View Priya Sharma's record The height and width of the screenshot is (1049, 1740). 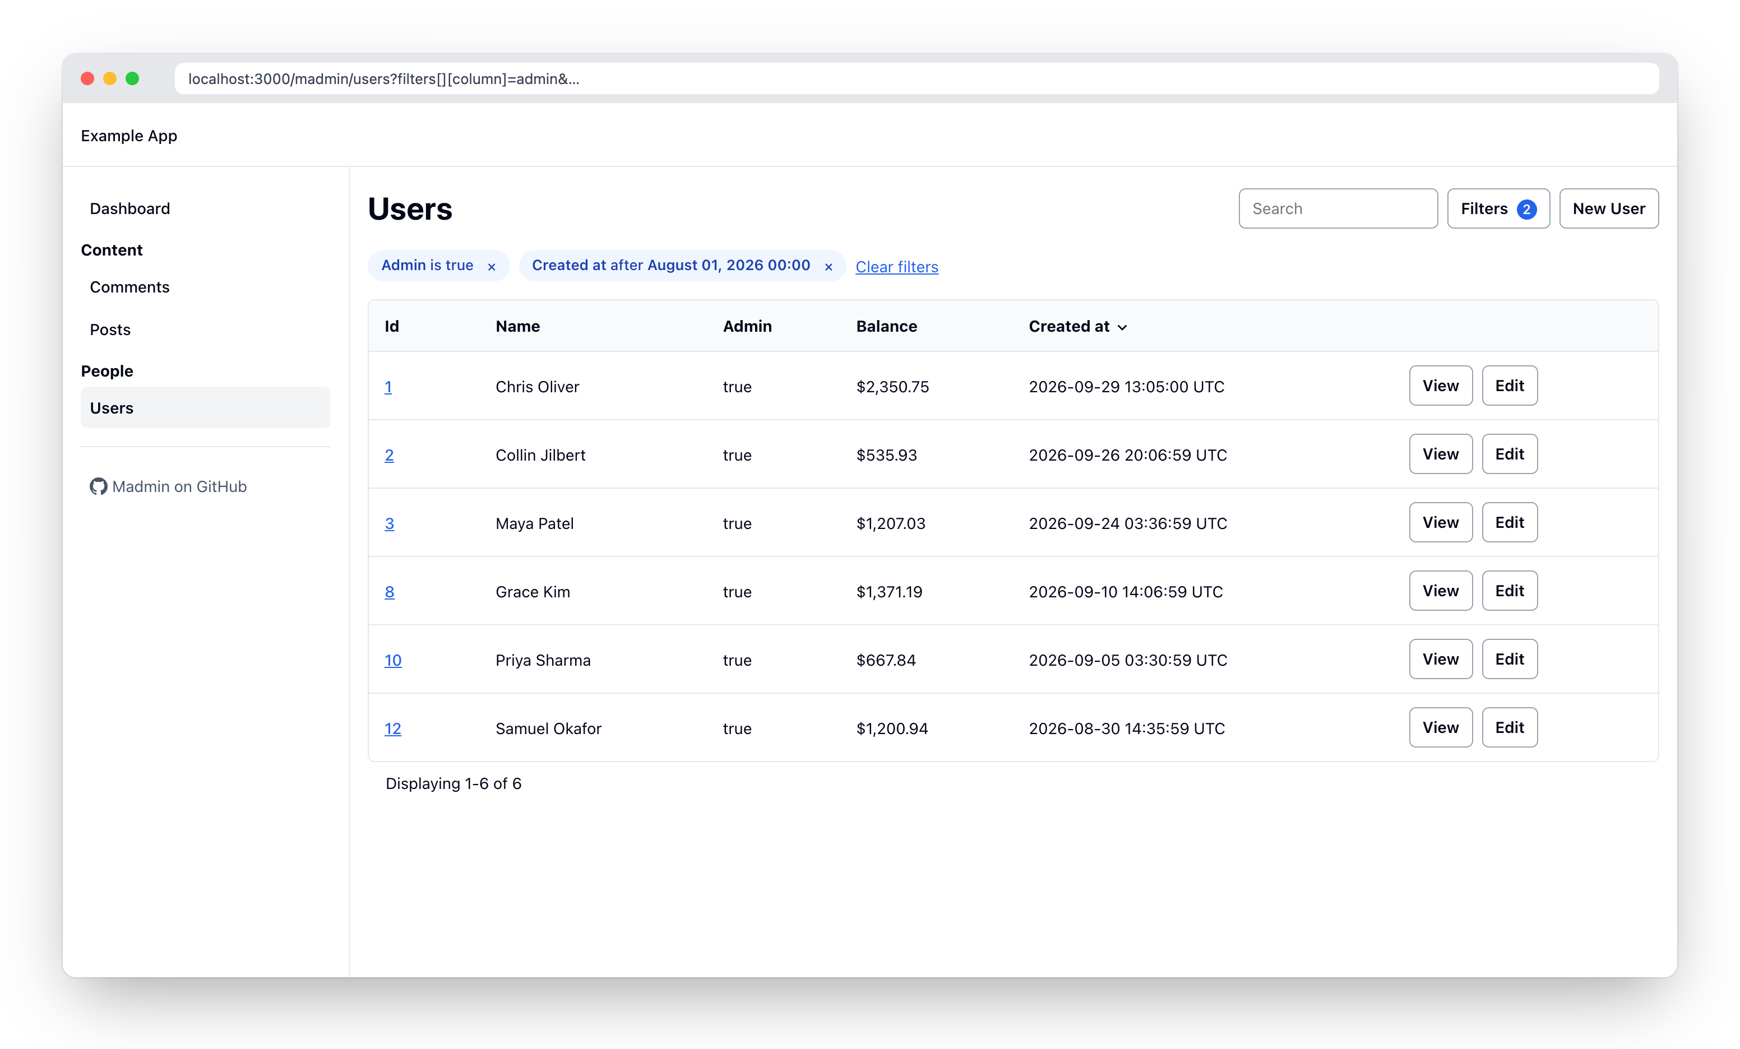[x=1440, y=660]
